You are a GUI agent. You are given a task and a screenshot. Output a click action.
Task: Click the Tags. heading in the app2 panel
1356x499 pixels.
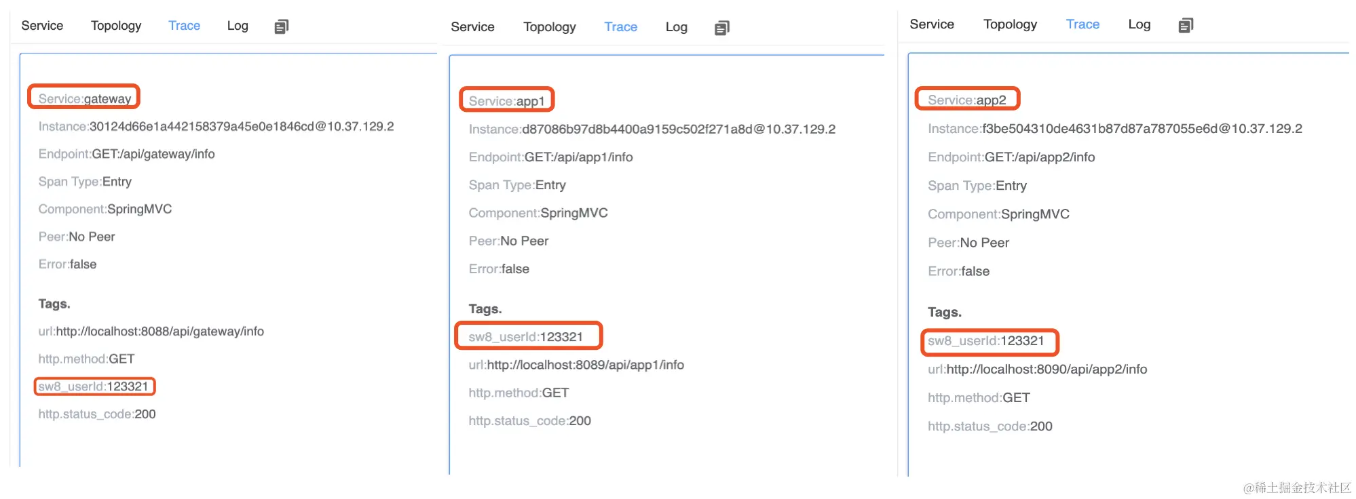[x=945, y=313]
